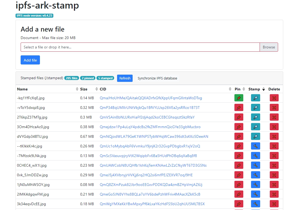Screen dimensions: 299x210
Task: Open the CID link starting with QmP34BqUMXr
Action: click(149, 108)
